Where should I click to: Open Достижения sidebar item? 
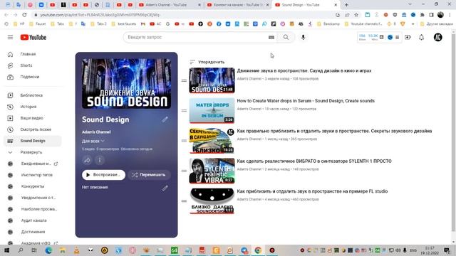tap(33, 232)
